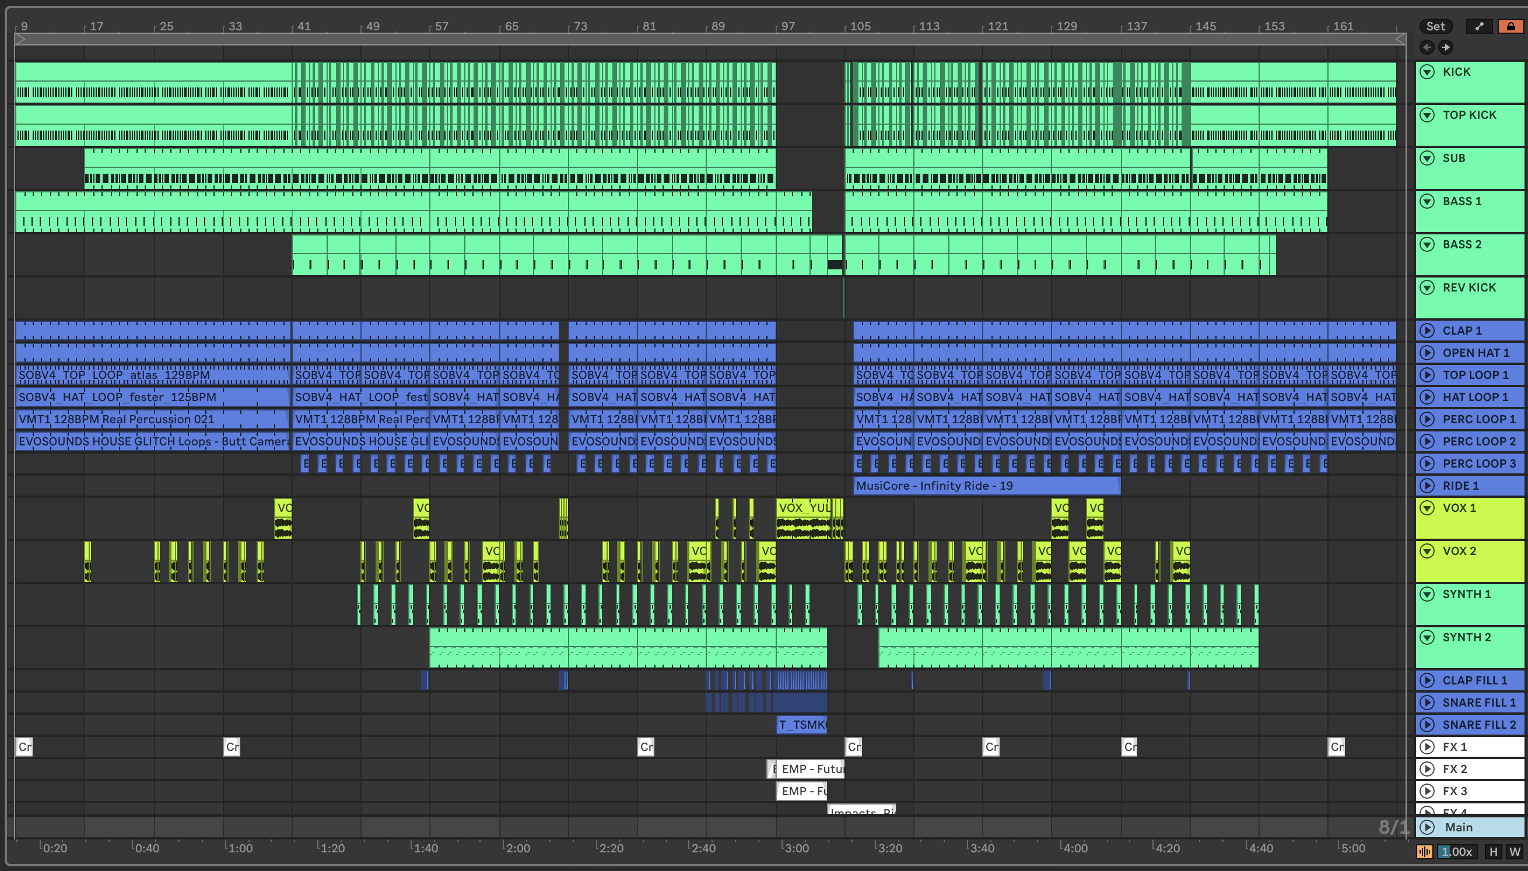Click the PERC LOOP 3 unfold icon

coord(1428,463)
